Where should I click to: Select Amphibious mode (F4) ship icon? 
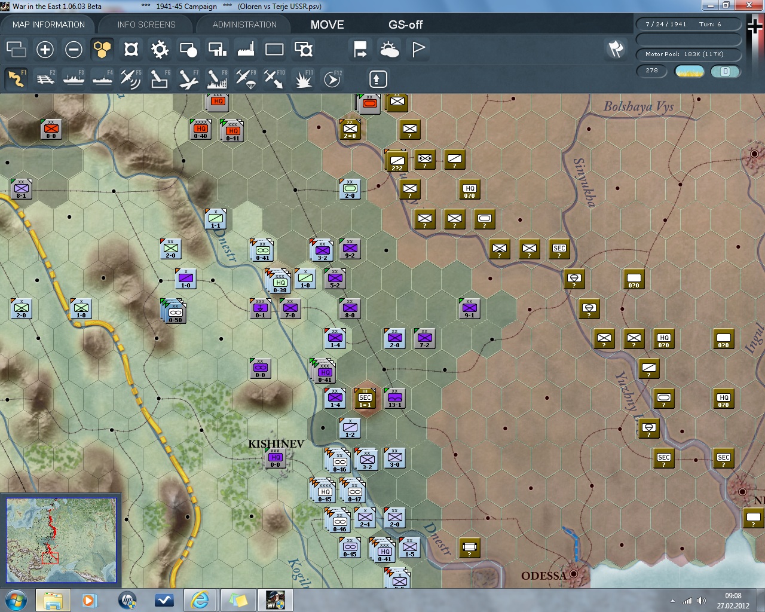click(x=102, y=78)
